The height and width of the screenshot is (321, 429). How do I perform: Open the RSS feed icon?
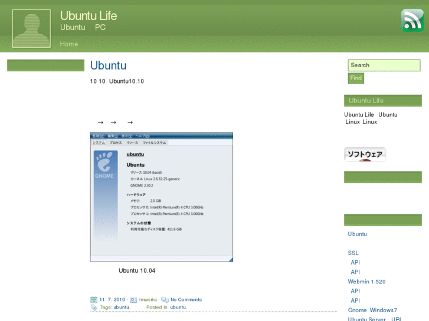click(x=412, y=20)
